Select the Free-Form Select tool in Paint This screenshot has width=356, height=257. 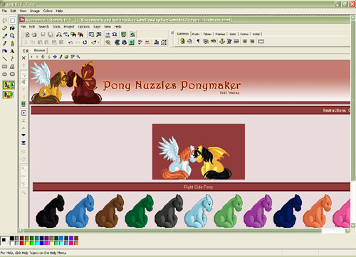click(x=4, y=21)
